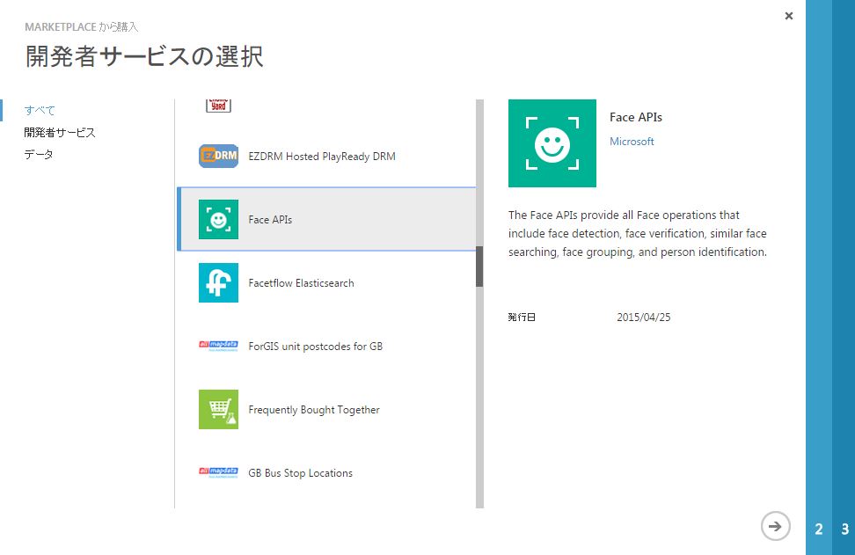Go to next step with arrow button

(774, 526)
